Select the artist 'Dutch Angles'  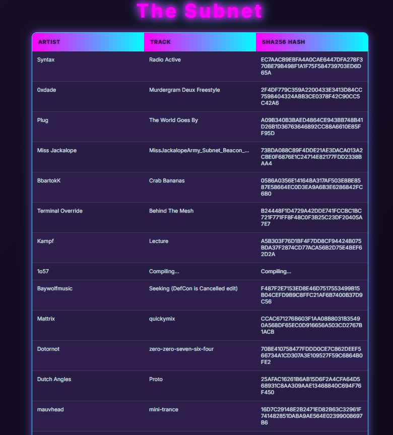point(54,379)
